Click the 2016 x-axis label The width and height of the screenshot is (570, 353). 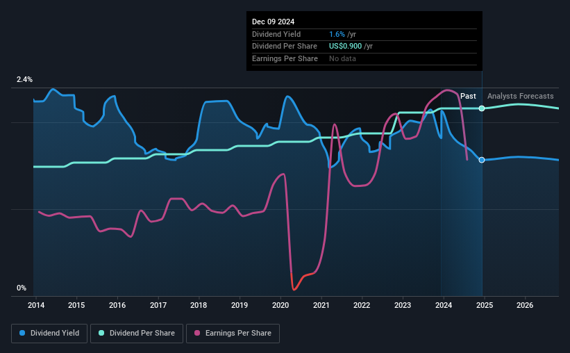[117, 305]
